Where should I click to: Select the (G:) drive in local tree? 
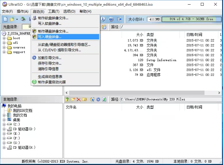click(16, 143)
